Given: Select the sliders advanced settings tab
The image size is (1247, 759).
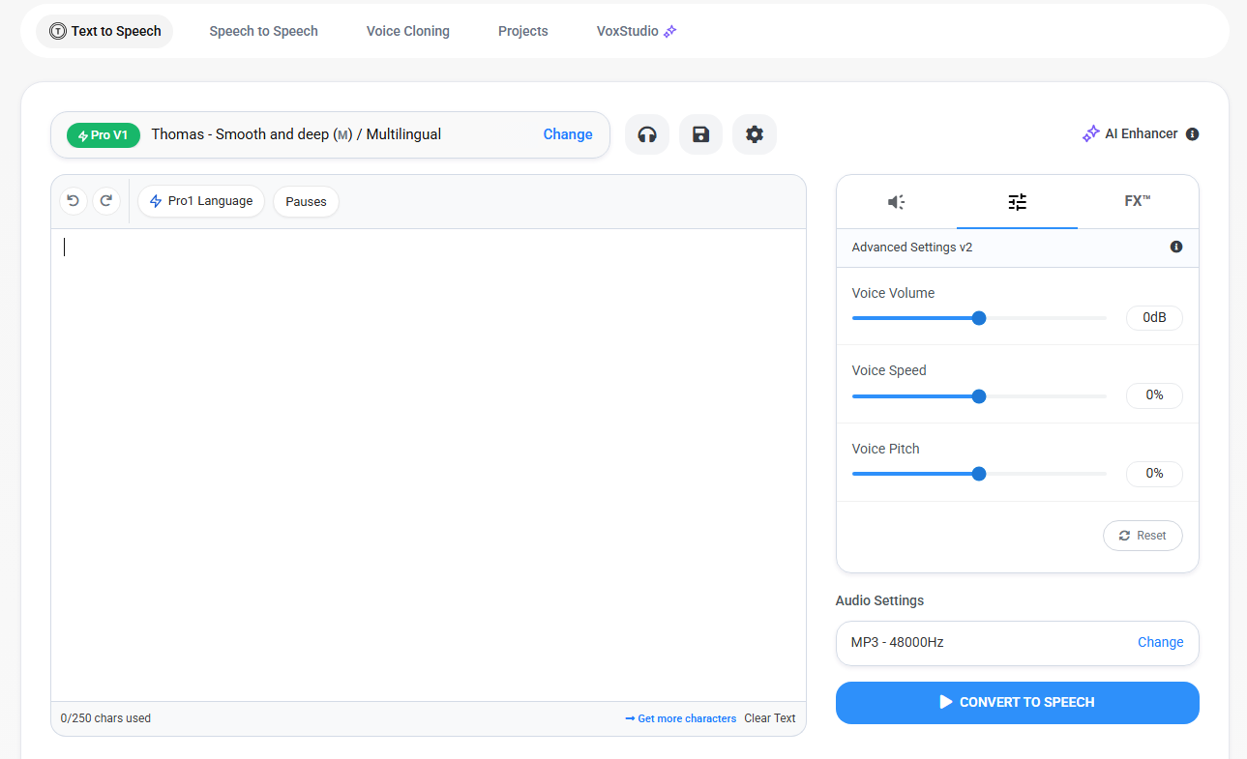Looking at the screenshot, I should coord(1017,202).
